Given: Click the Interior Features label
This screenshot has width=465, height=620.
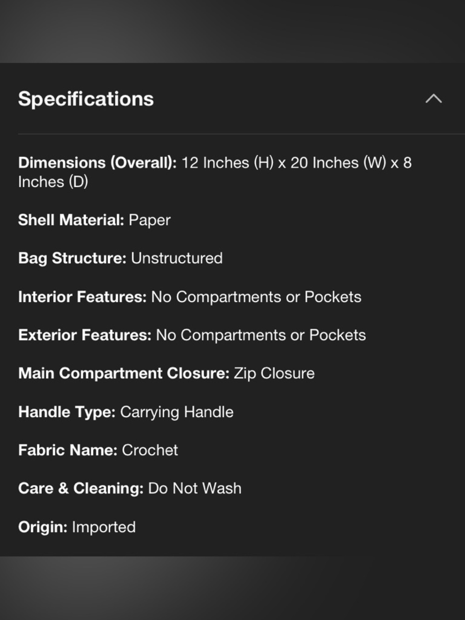Looking at the screenshot, I should tap(82, 297).
